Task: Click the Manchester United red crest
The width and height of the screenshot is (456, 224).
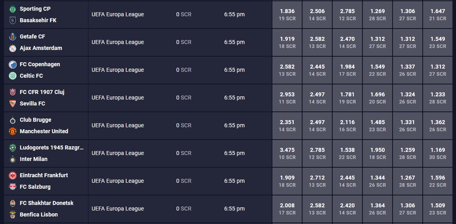Action: click(x=13, y=132)
